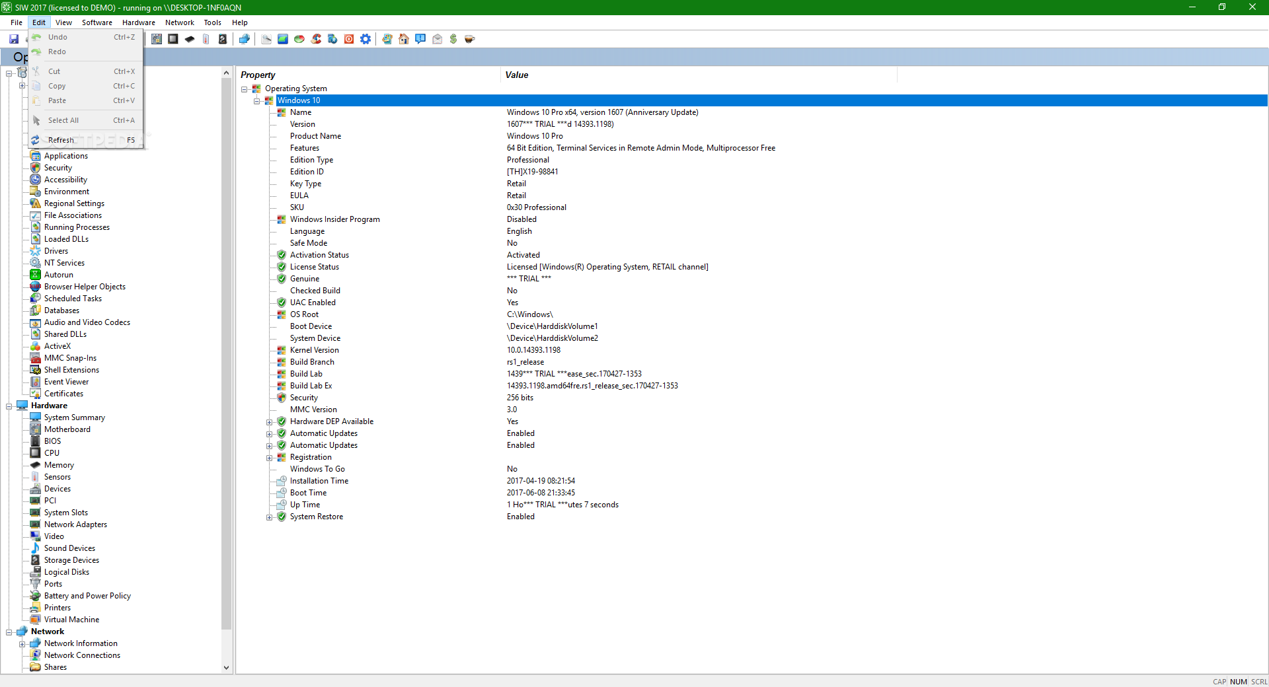Open Network Connections tree item
This screenshot has height=687, width=1269.
click(82, 655)
